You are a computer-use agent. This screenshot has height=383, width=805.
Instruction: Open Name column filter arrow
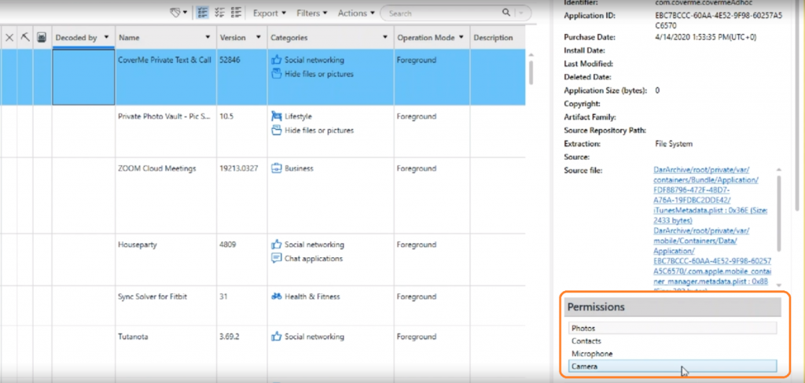208,38
